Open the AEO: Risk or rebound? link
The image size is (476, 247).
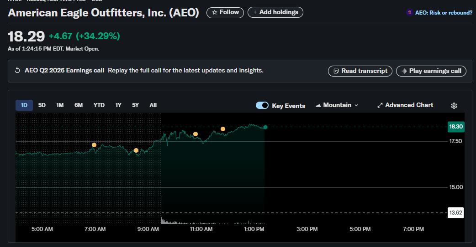pos(444,13)
